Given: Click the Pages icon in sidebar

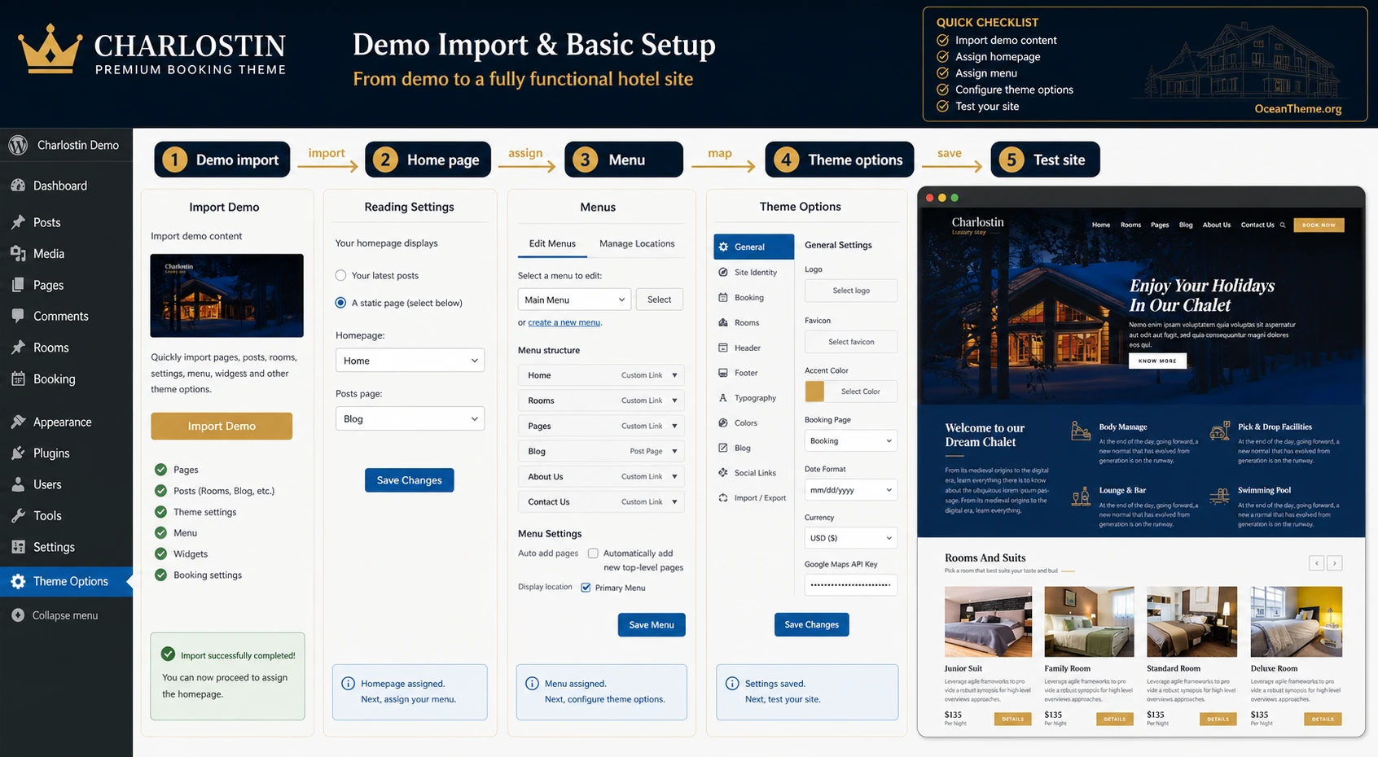Looking at the screenshot, I should click(18, 285).
